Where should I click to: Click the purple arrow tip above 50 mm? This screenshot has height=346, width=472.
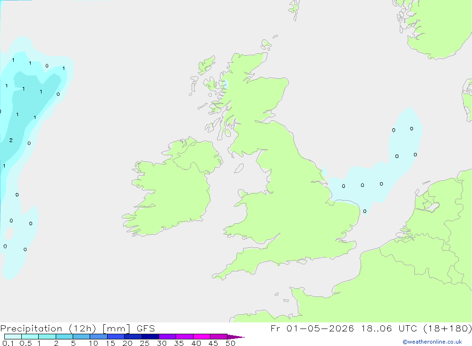(x=236, y=337)
